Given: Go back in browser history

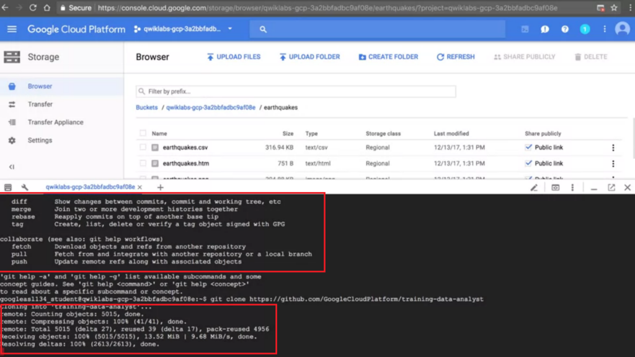Looking at the screenshot, I should [5, 7].
